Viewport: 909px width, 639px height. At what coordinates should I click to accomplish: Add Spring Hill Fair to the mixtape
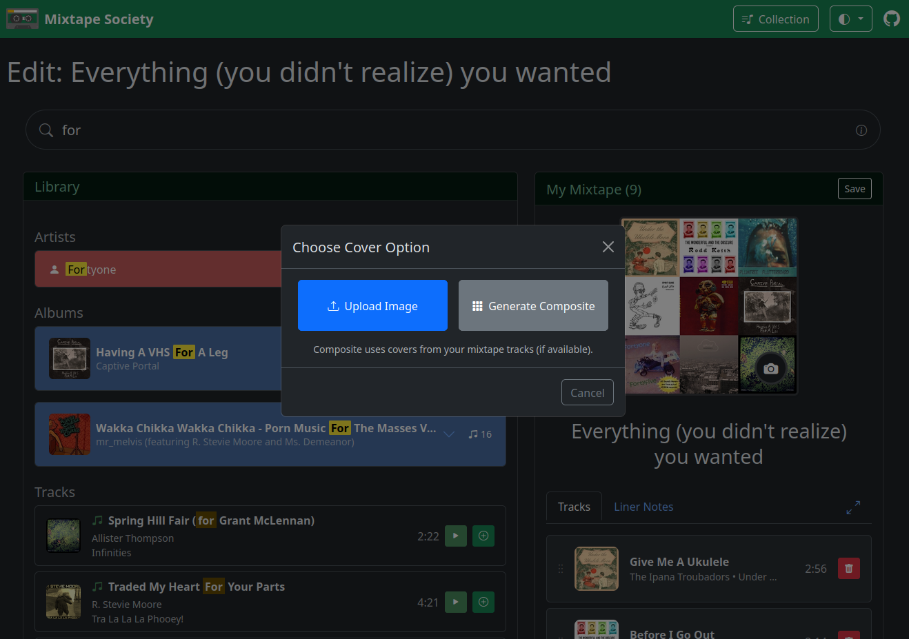(483, 536)
